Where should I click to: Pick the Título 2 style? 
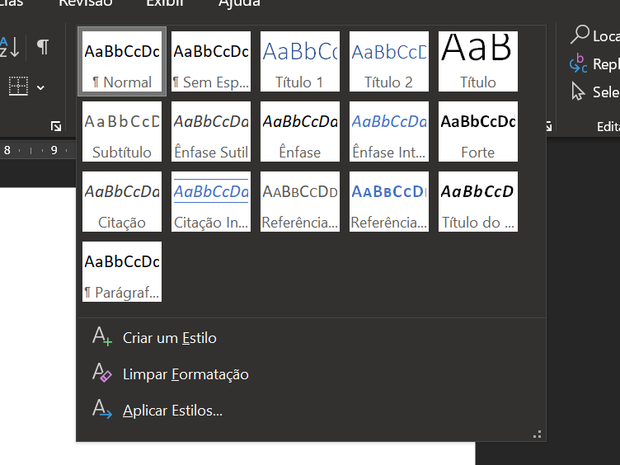(389, 62)
